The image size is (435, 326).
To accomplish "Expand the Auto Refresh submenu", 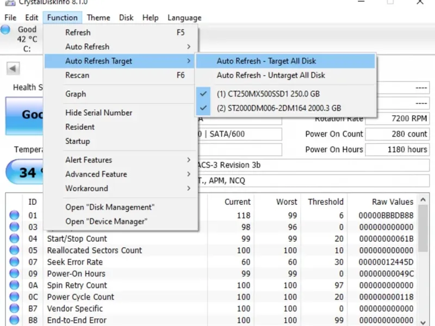I will point(120,47).
